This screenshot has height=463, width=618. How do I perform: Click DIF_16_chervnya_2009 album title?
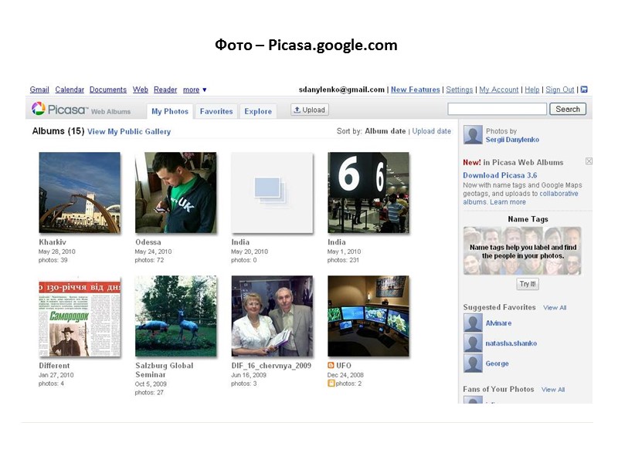pos(271,365)
